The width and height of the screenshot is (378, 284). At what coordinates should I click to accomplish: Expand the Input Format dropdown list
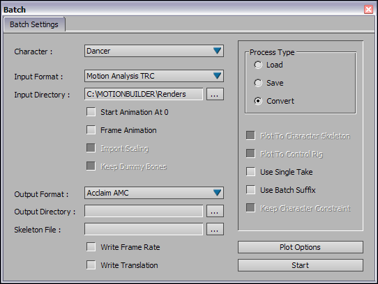pos(154,76)
